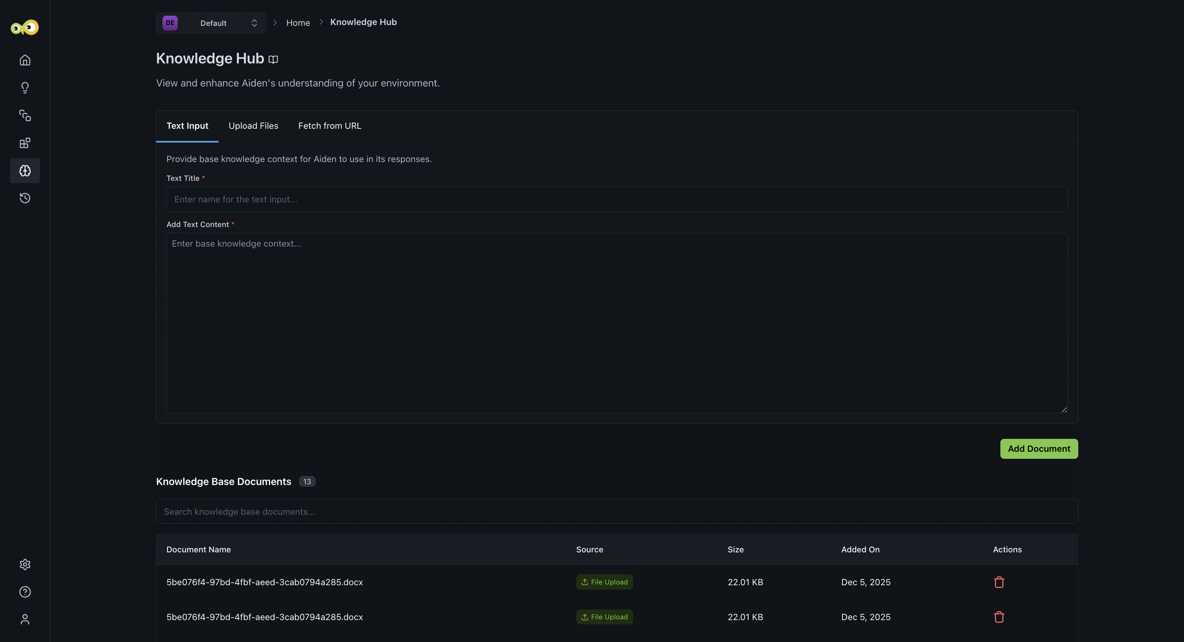Viewport: 1184px width, 642px height.
Task: Click the integrations blocks sidebar icon
Action: click(x=25, y=143)
